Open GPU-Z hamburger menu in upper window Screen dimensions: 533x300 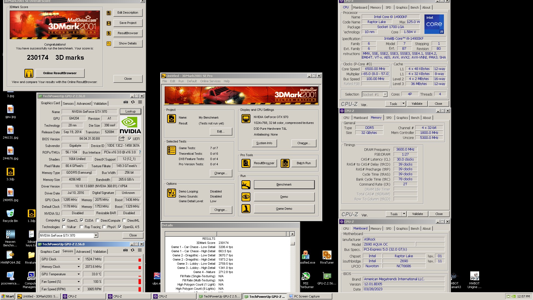coord(140,102)
